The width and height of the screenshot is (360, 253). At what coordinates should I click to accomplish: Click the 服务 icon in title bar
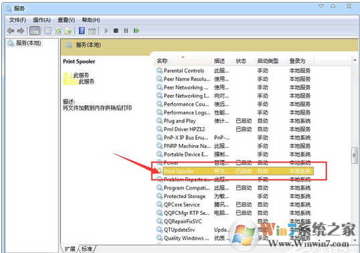tap(9, 9)
